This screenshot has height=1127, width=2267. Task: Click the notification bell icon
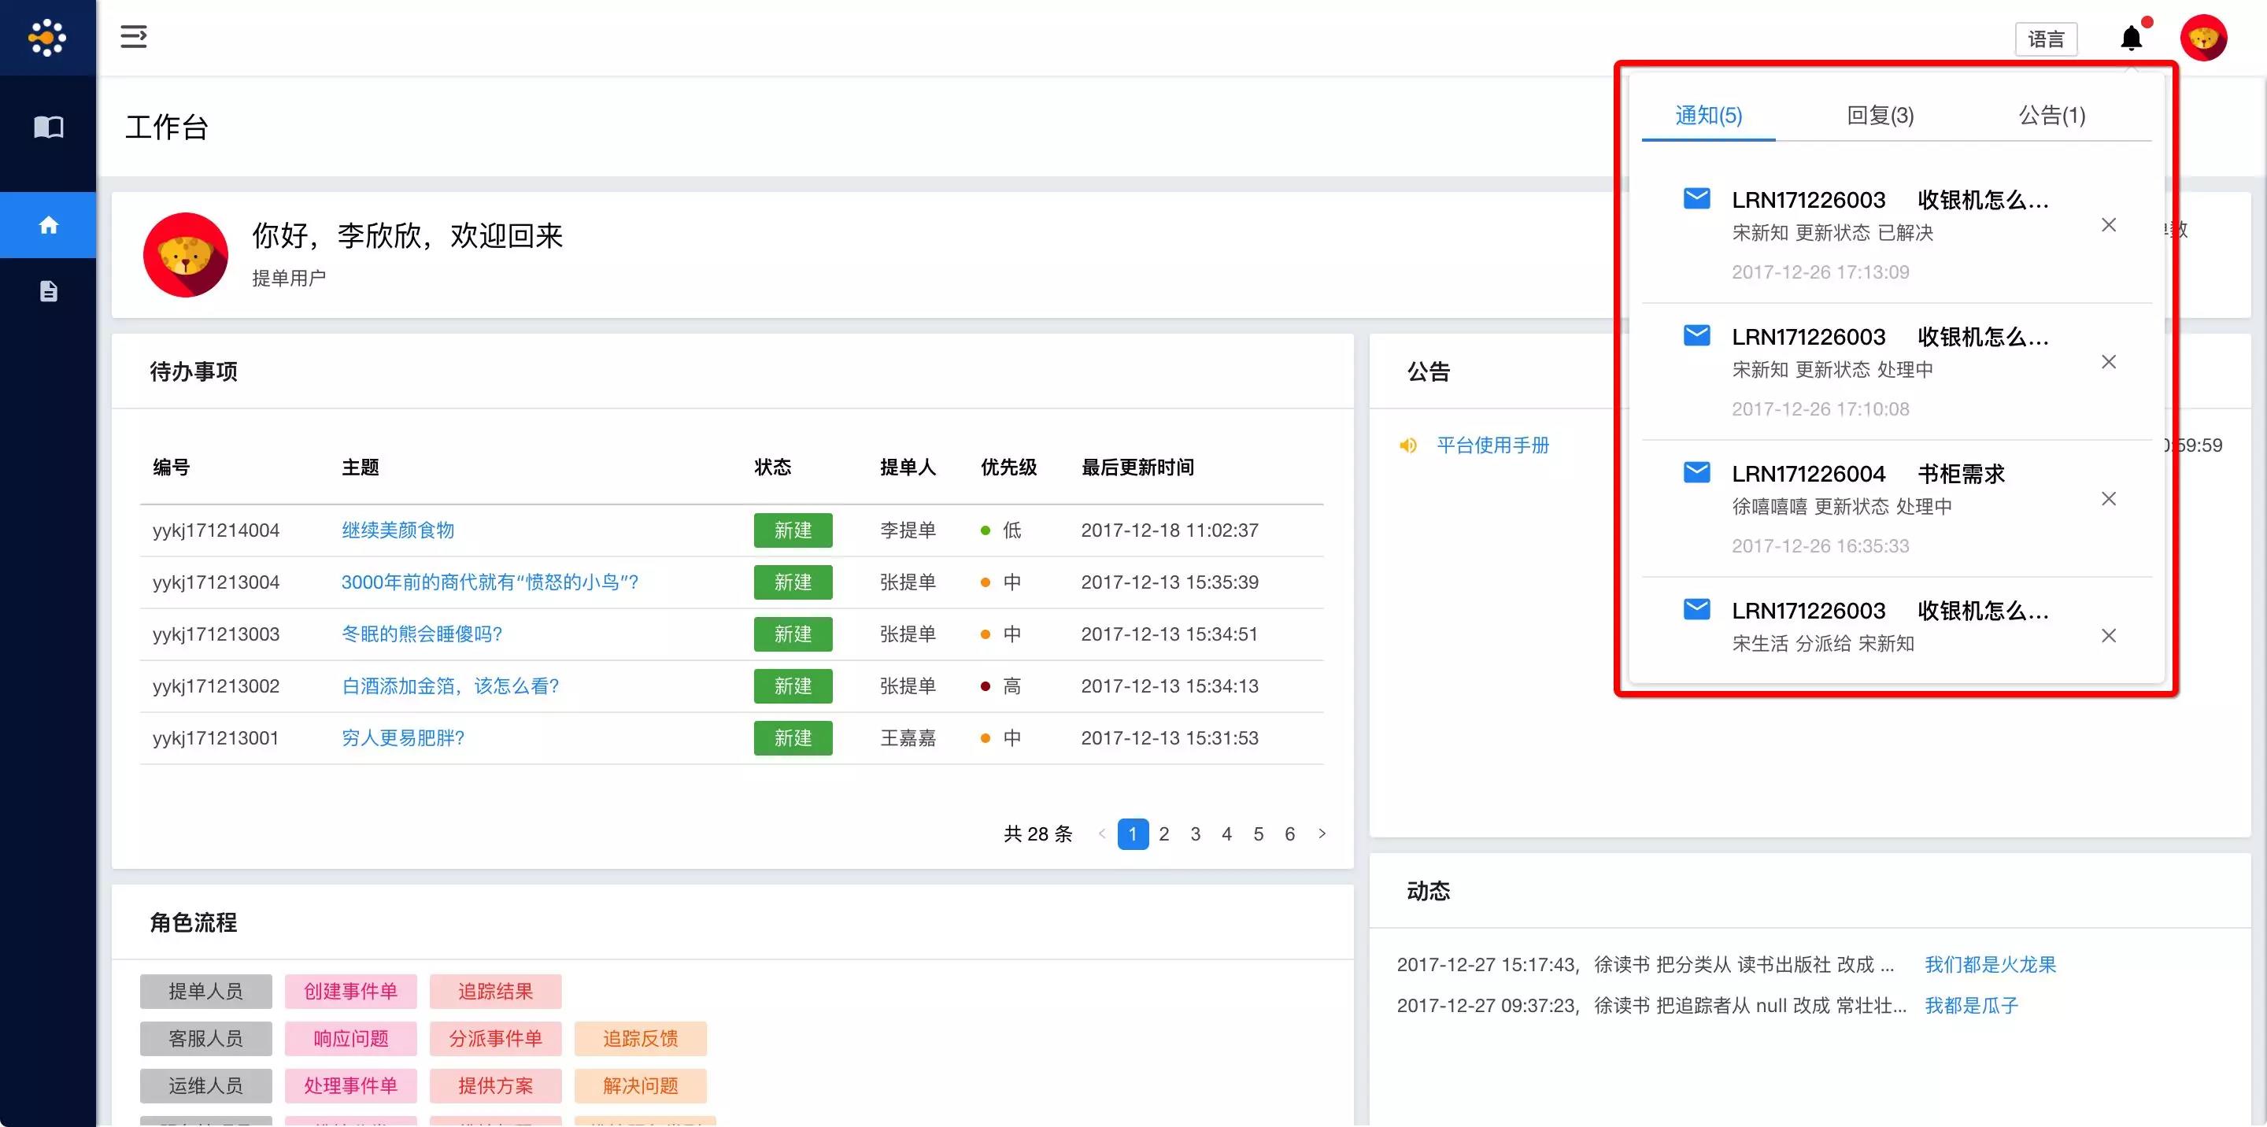pos(2131,39)
